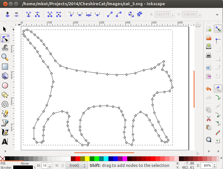Viewport: 223px width, 169px height.
Task: Make selected segments straight lines
Action: [x=110, y=14]
